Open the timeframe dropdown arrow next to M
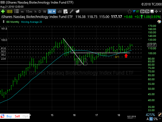 pos(54,11)
